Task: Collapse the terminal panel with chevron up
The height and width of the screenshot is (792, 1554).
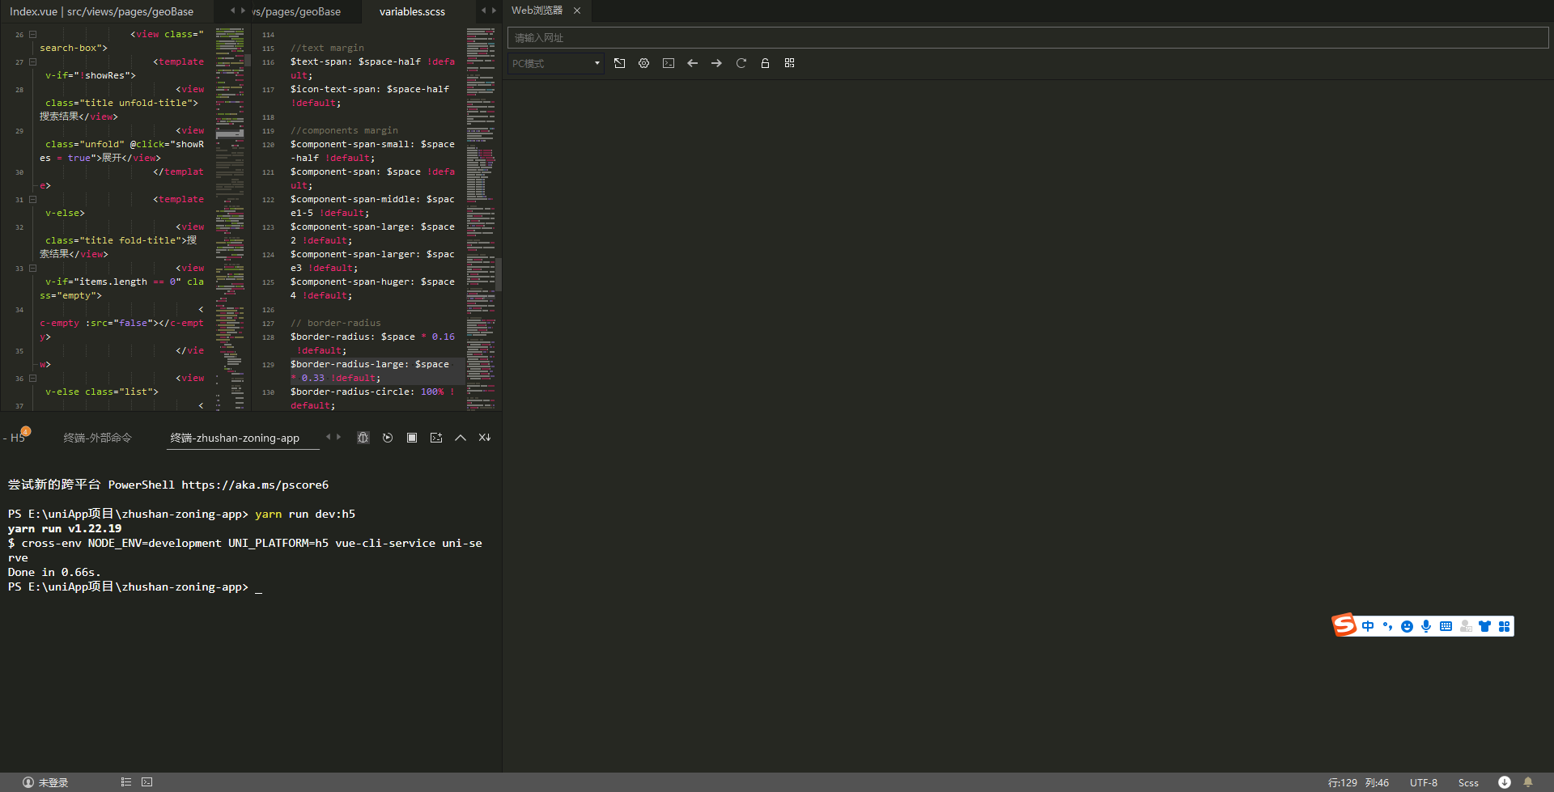Action: pyautogui.click(x=461, y=438)
